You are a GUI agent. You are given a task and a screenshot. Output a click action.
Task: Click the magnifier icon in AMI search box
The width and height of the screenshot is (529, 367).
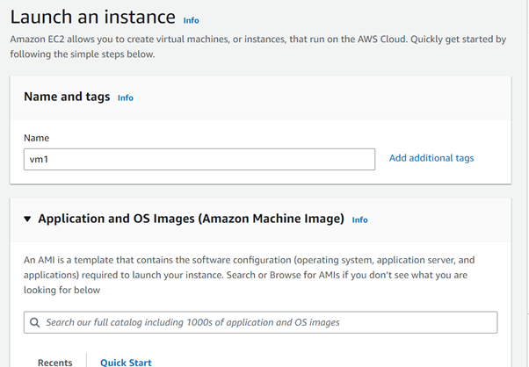[x=34, y=322]
